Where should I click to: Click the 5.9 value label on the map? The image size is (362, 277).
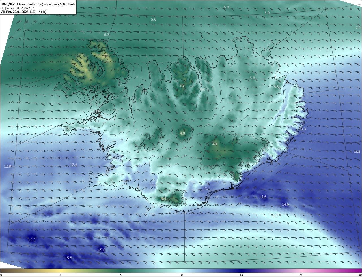[267, 13]
